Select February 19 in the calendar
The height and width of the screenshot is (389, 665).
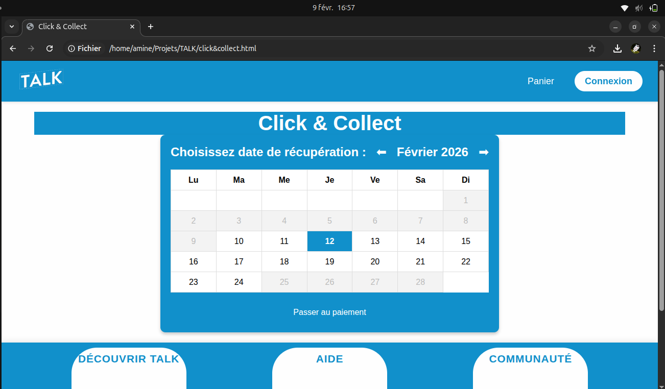(329, 261)
